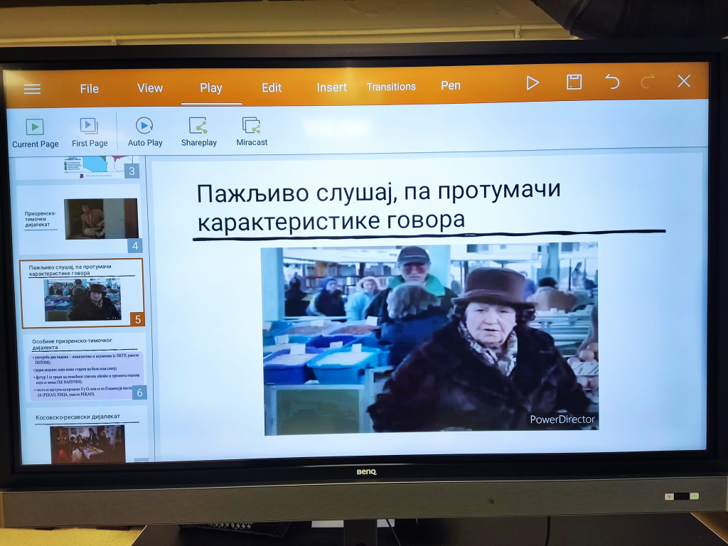Switch to the Transitions tab

point(391,87)
